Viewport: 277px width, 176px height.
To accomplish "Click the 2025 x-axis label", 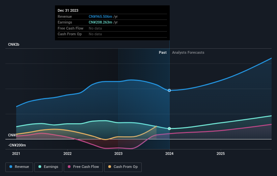I will (x=221, y=154).
